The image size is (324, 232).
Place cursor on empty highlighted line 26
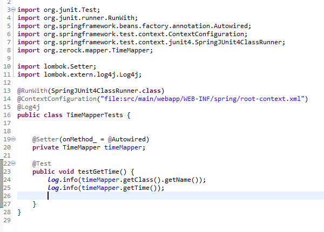coord(171,196)
